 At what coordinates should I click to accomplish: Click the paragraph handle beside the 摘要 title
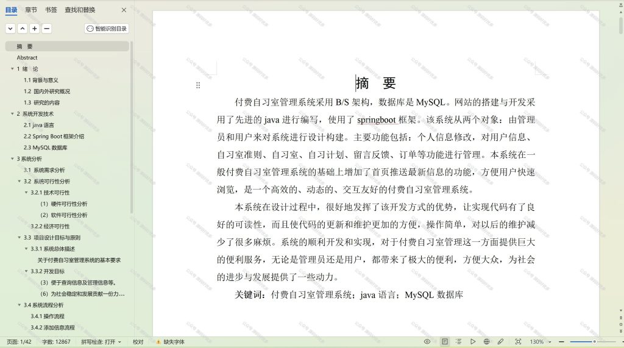(198, 85)
